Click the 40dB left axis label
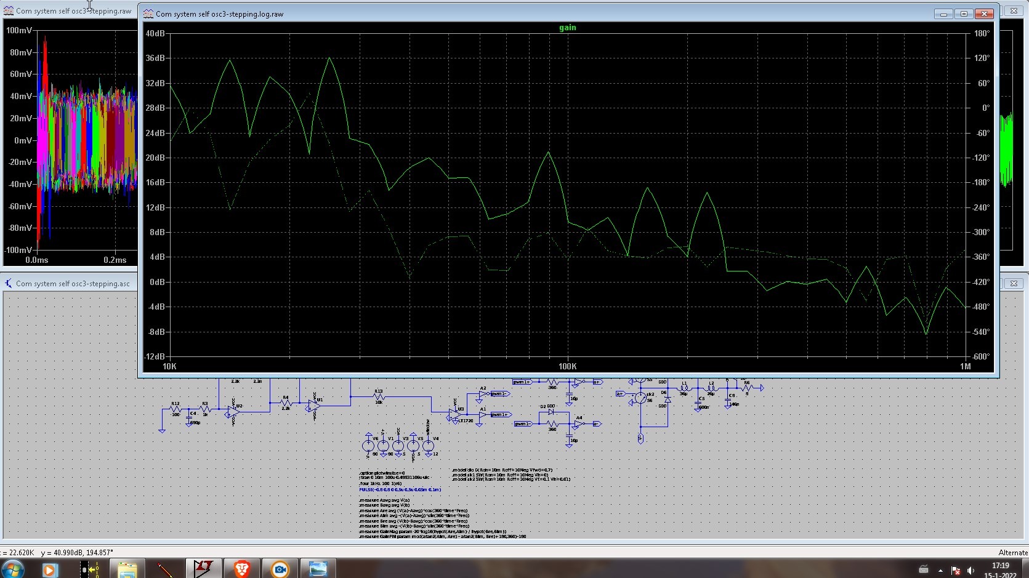This screenshot has height=578, width=1029. pos(155,33)
